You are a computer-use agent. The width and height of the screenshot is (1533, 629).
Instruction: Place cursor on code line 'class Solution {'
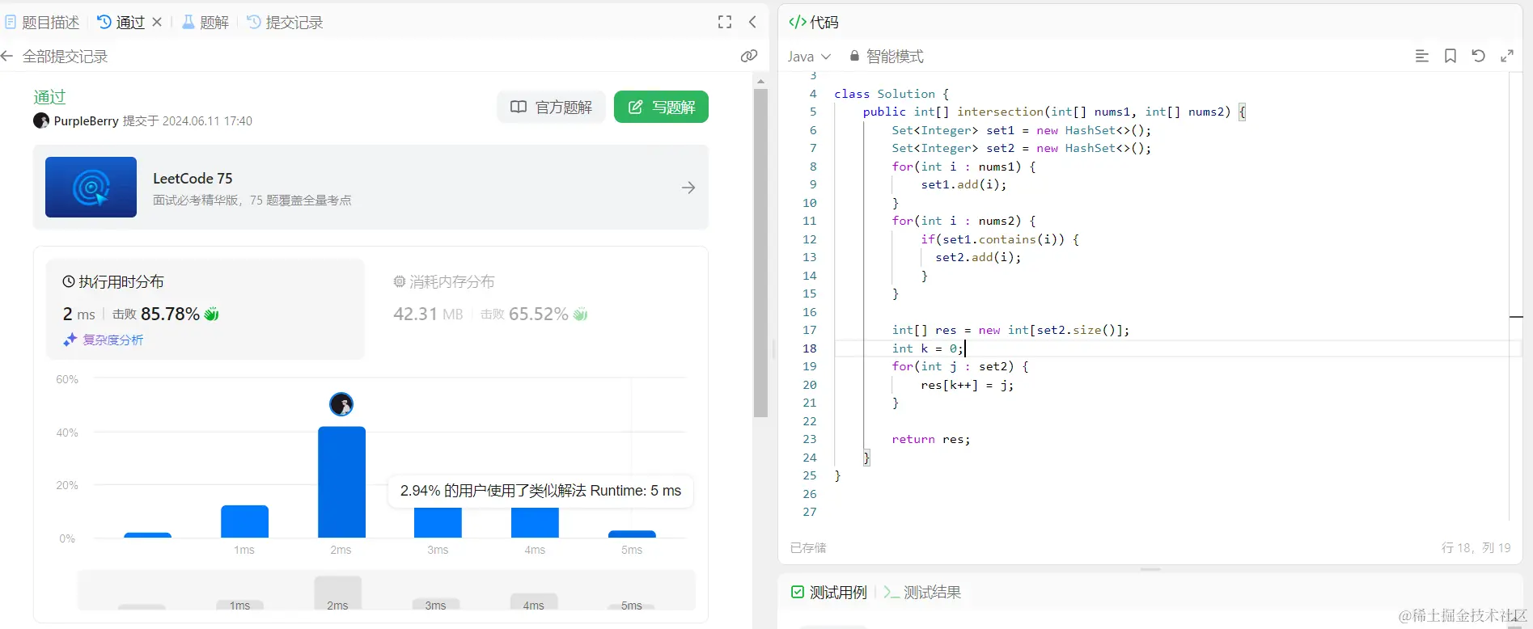click(x=891, y=94)
